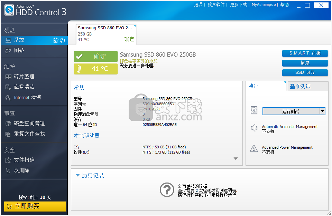This screenshot has width=332, height=216.
Task: Open 磁盘清洁 in the sidebar
Action: pos(34,87)
